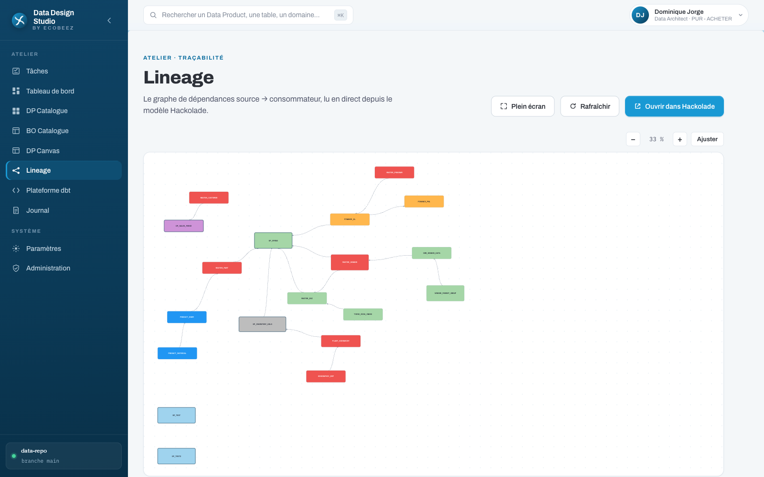
Task: Select the gray DP_INVENTORY_GOLD node
Action: [263, 324]
